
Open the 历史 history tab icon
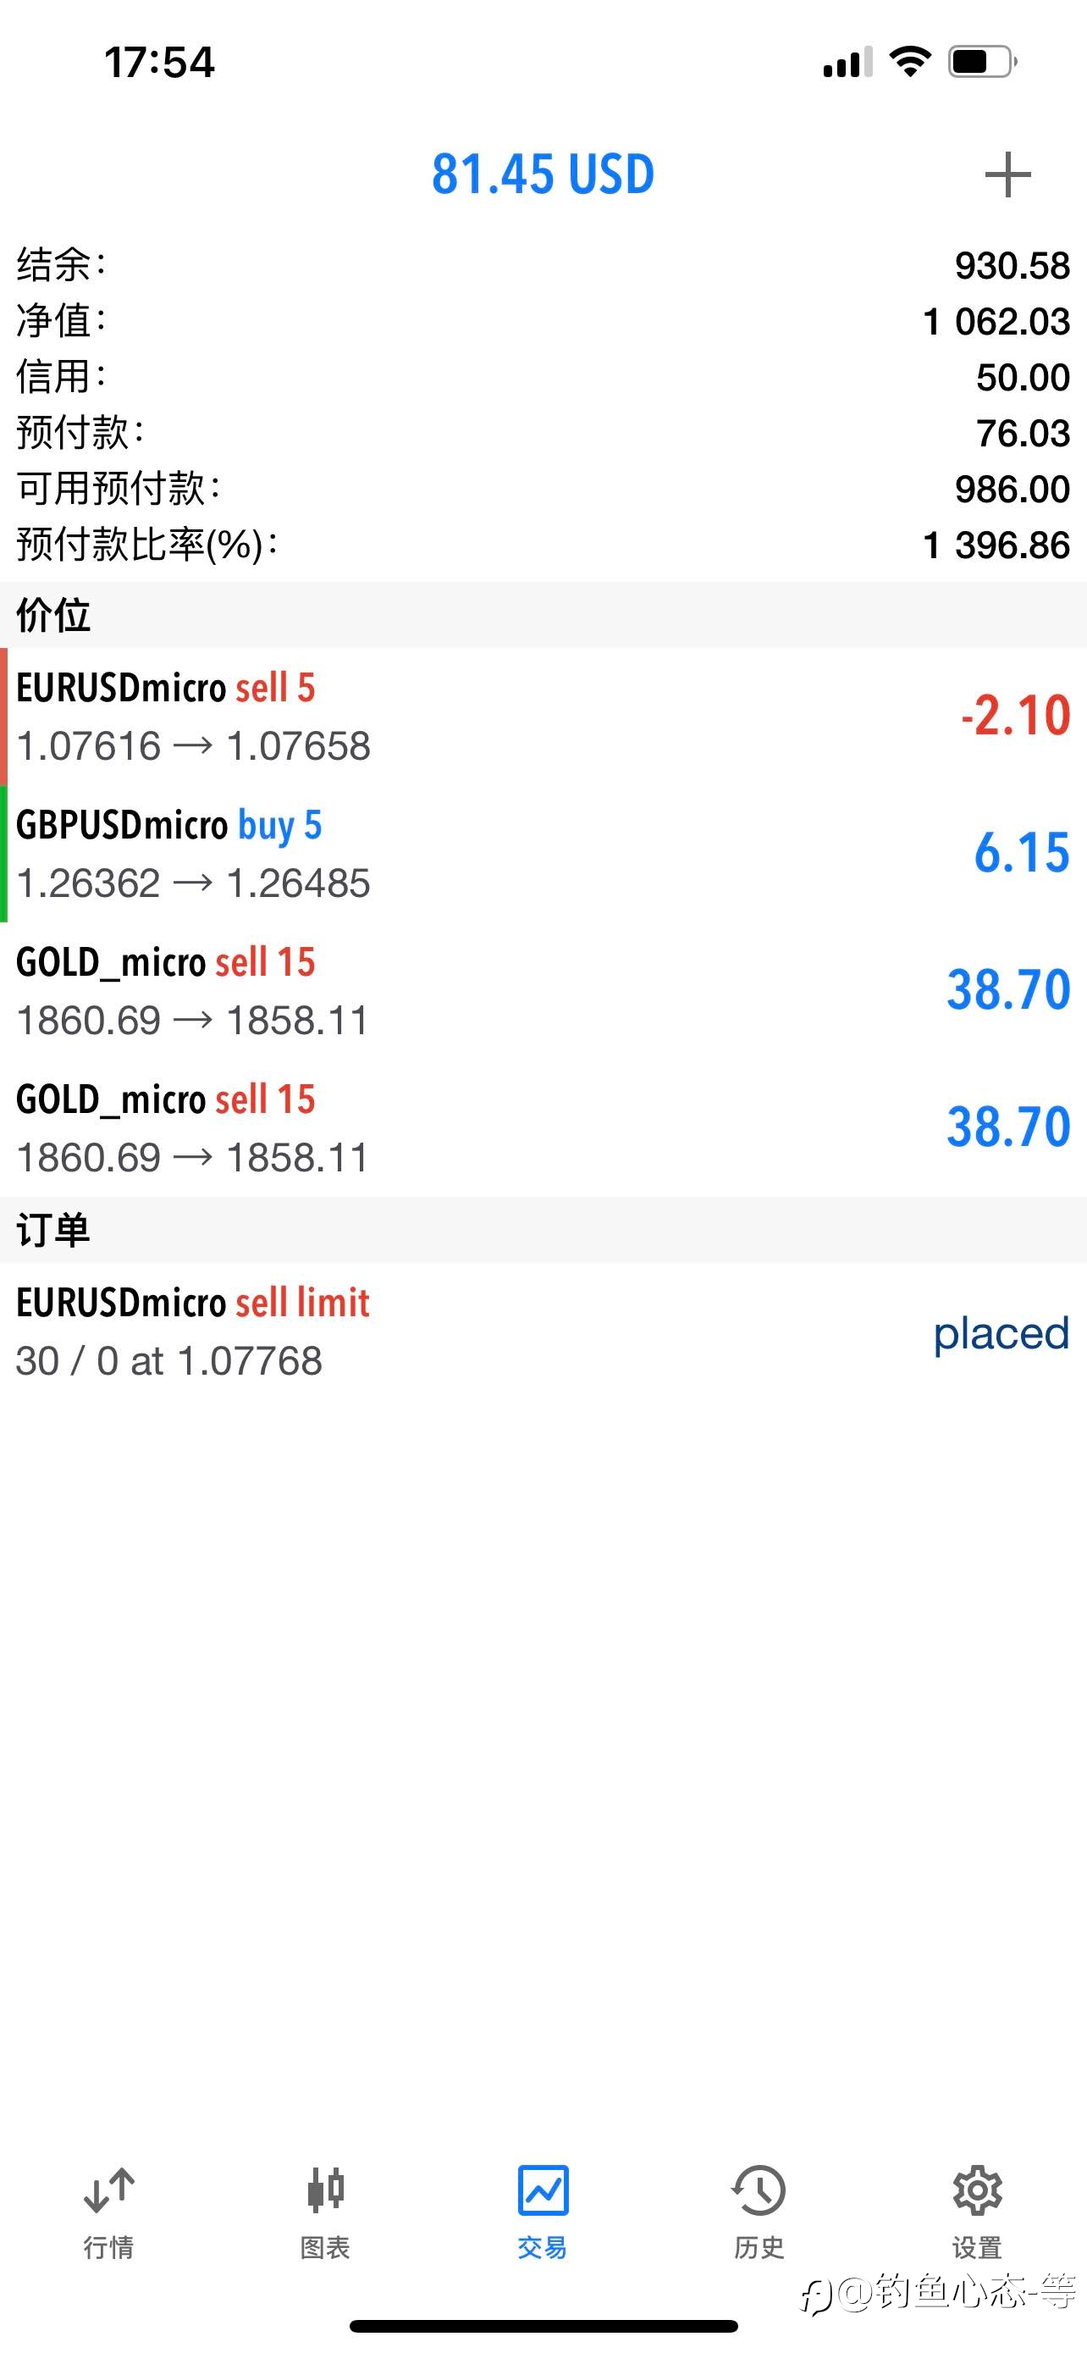tap(759, 2190)
